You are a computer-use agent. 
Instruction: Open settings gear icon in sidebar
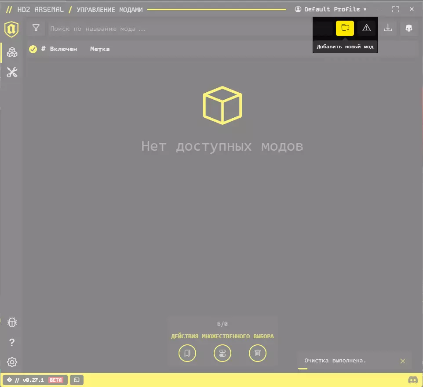pos(12,362)
